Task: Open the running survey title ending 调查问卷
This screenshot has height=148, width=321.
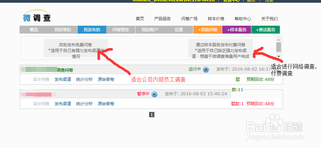Action: pyautogui.click(x=47, y=70)
